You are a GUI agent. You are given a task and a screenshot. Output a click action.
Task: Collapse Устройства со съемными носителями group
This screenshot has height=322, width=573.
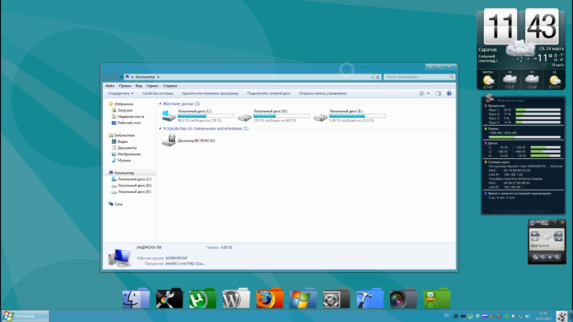pyautogui.click(x=160, y=129)
